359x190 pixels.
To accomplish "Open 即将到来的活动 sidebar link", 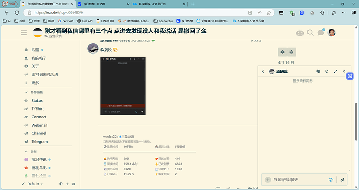I will (45, 74).
